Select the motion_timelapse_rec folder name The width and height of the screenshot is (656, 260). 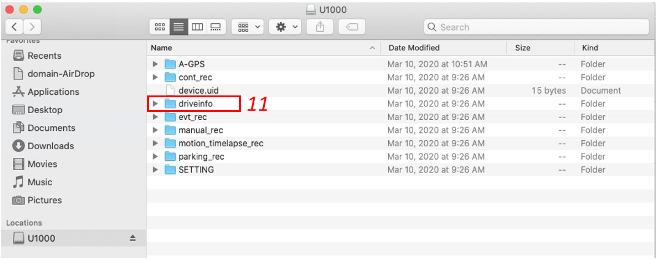(x=221, y=144)
